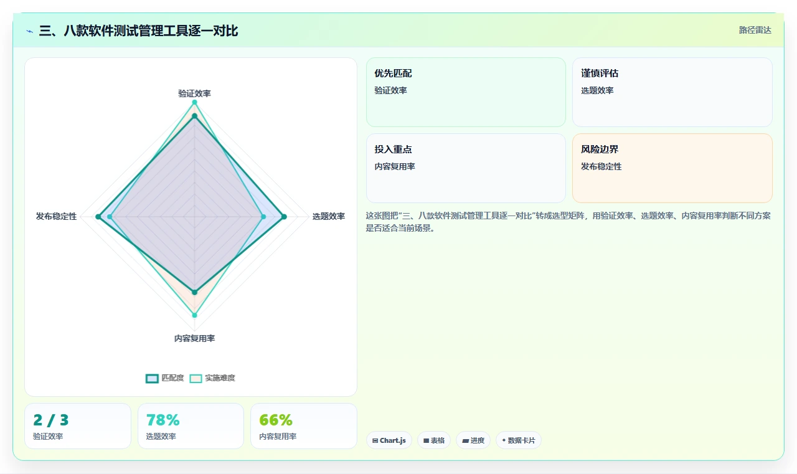Open the 谨慎评估 card
Viewport: 797px width, 474px height.
672,92
